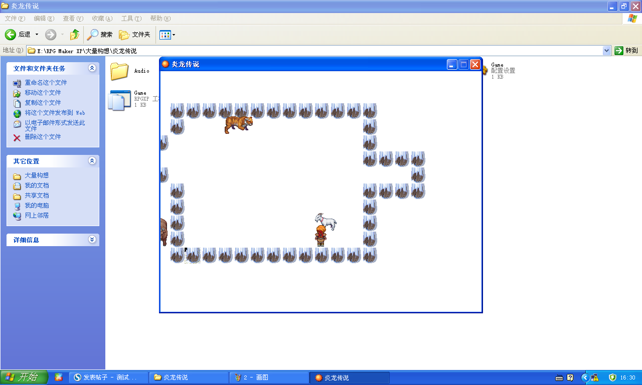Click the tiger sprite in the game window

[238, 124]
